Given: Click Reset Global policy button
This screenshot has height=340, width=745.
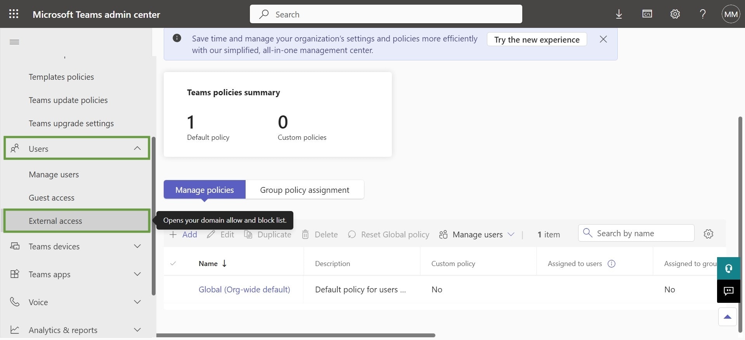Looking at the screenshot, I should coord(388,234).
